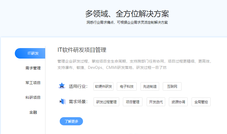Click the 开发迭代 scenario tag
Viewport: 227px width, 134px height.
coord(156,102)
